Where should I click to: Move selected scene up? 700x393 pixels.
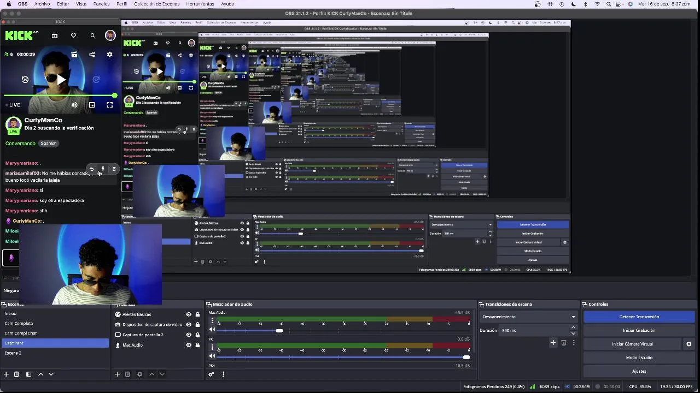[40, 374]
